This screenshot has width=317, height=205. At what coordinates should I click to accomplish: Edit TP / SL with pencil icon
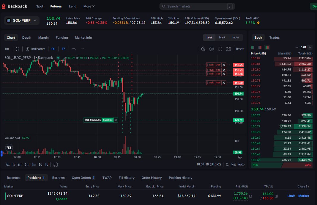[x=276, y=196]
